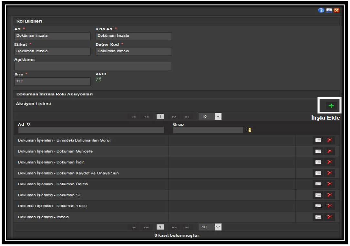Open details icon for Doküman İndir row
This screenshot has height=246, width=350.
click(318, 162)
